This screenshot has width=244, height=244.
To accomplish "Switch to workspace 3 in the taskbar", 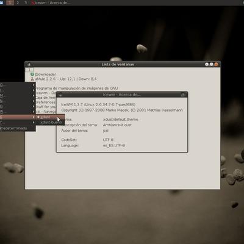I will tap(26, 2).
